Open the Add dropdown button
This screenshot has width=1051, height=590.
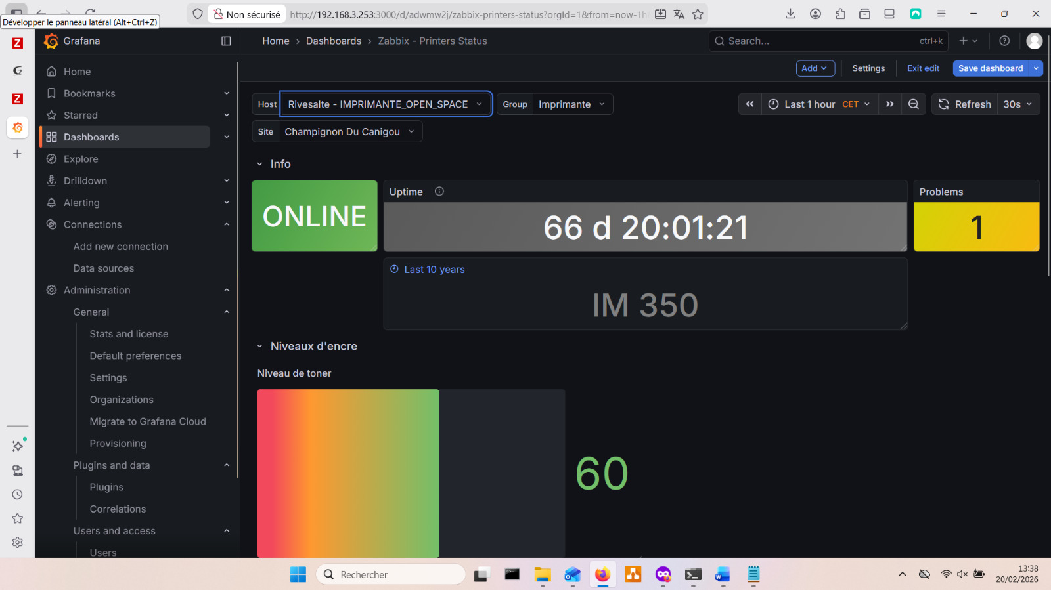(x=815, y=68)
